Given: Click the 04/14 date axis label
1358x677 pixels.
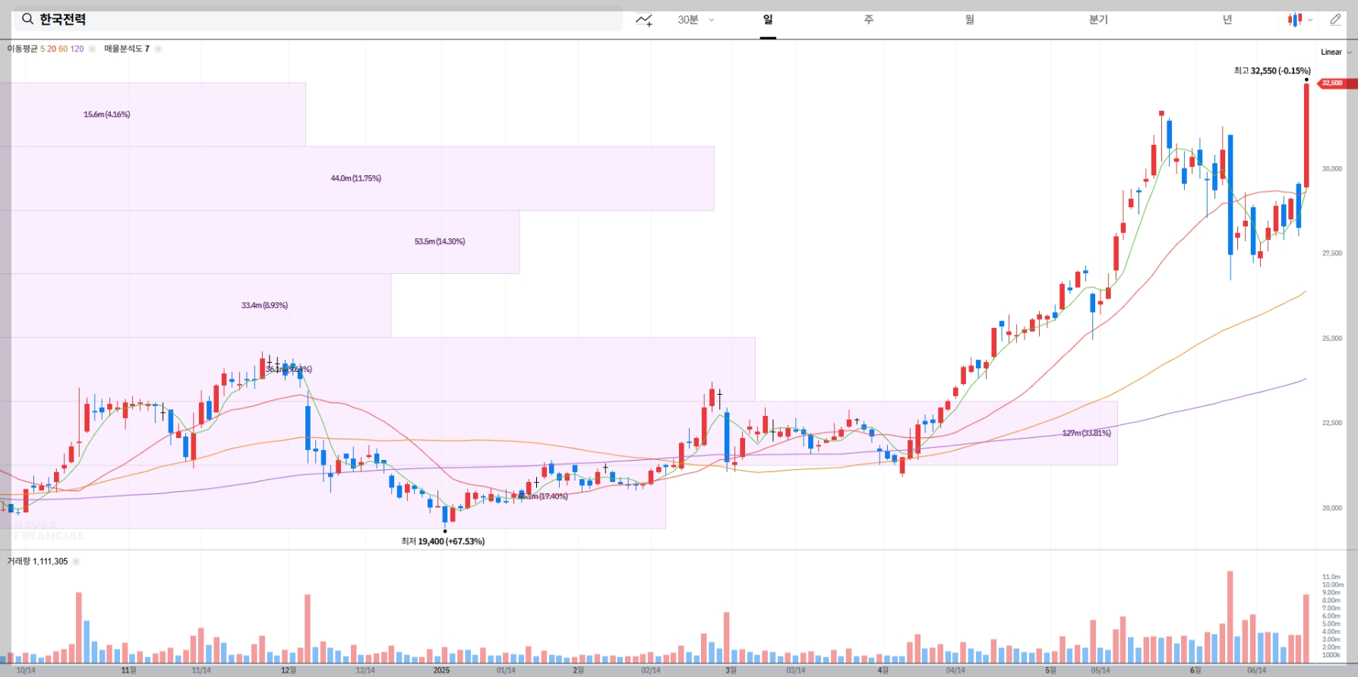Looking at the screenshot, I should point(955,670).
